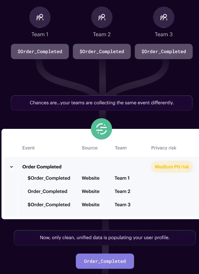Click the Privacy risk column header
Screen dimensions: 199x274
coord(164,148)
